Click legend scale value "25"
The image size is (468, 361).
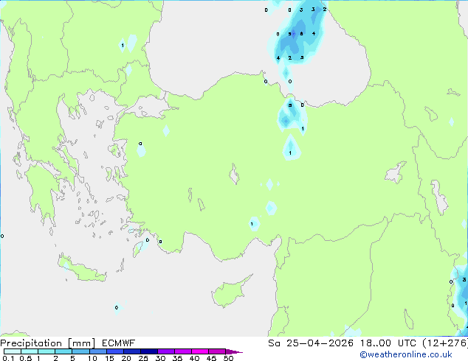143,358
